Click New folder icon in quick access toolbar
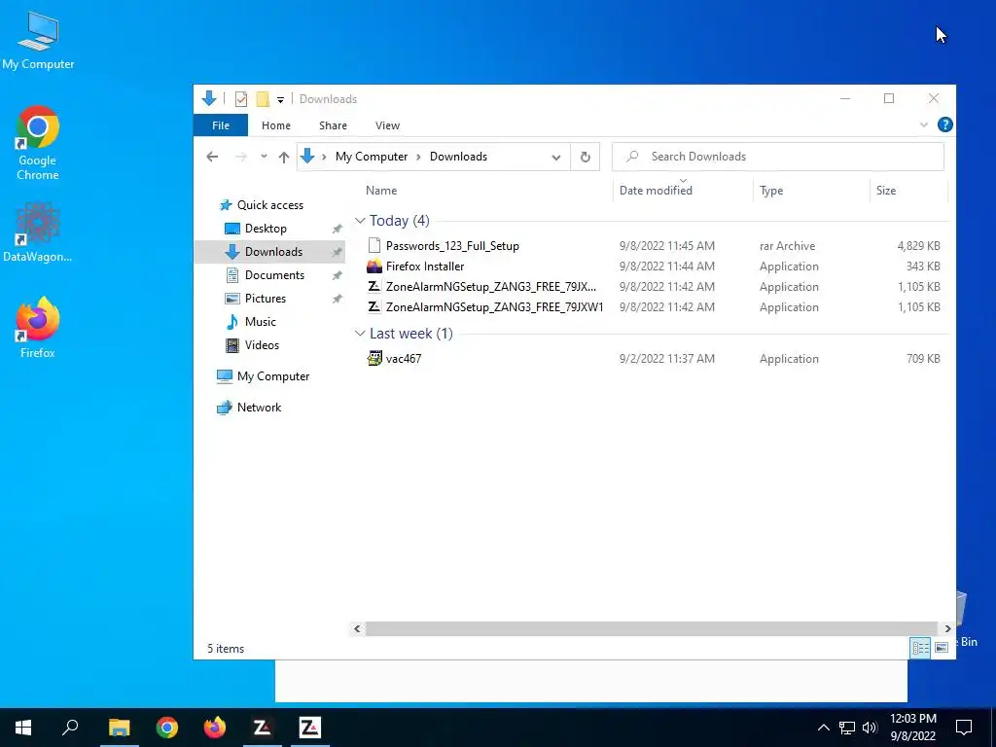 (x=263, y=99)
